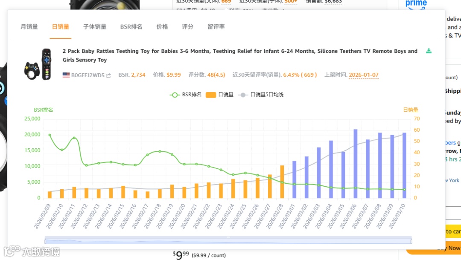This screenshot has height=260, width=461.
Task: Click the 2026/02/18 BSR data point
Action: tap(160, 151)
